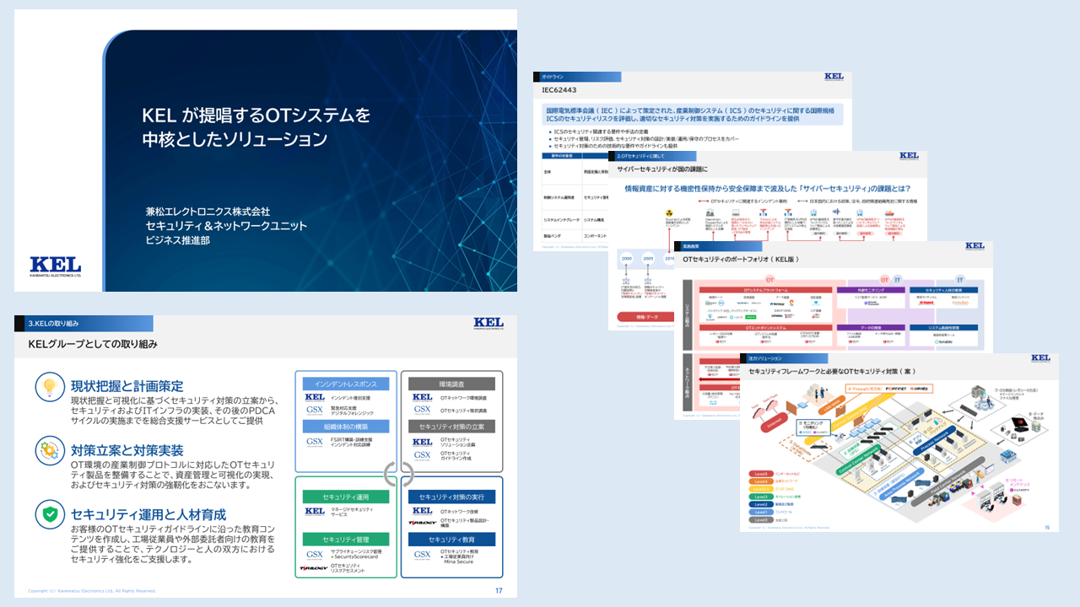This screenshot has width=1080, height=607.
Task: Click the 2000 year marker on the timeline
Action: click(x=626, y=259)
